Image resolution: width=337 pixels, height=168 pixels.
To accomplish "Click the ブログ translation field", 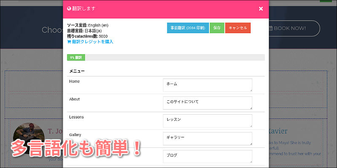I will (207, 156).
